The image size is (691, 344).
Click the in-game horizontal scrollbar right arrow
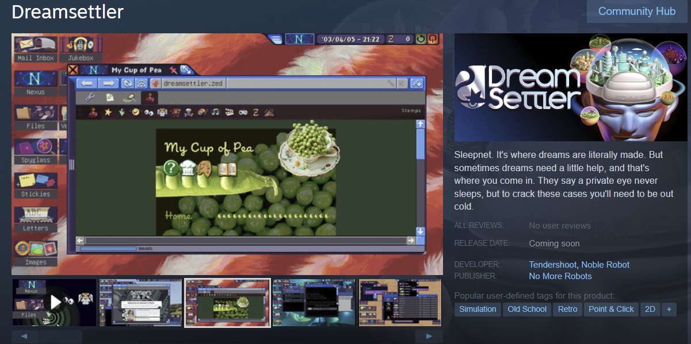pos(411,241)
